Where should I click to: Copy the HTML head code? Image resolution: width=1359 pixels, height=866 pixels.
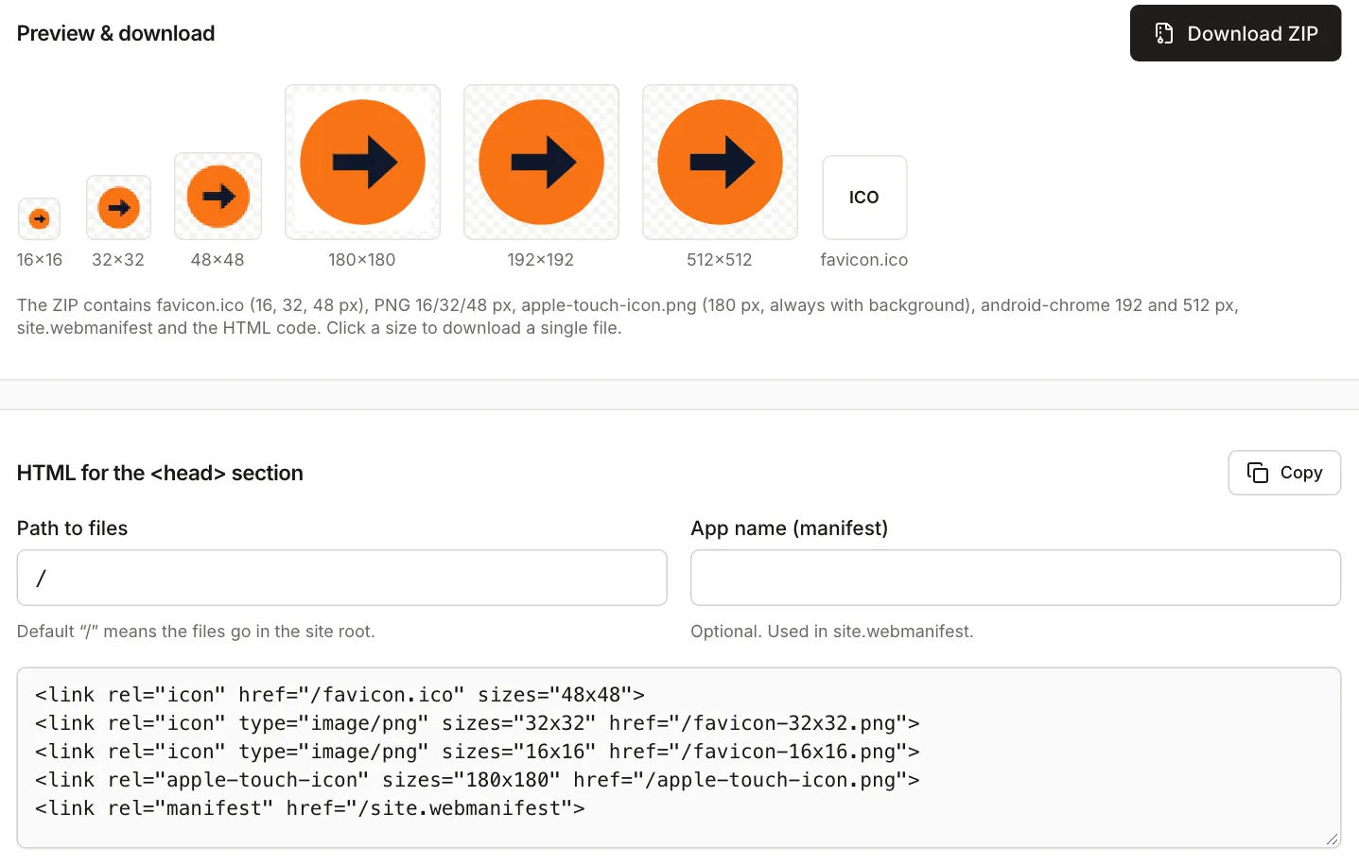[x=1284, y=473]
